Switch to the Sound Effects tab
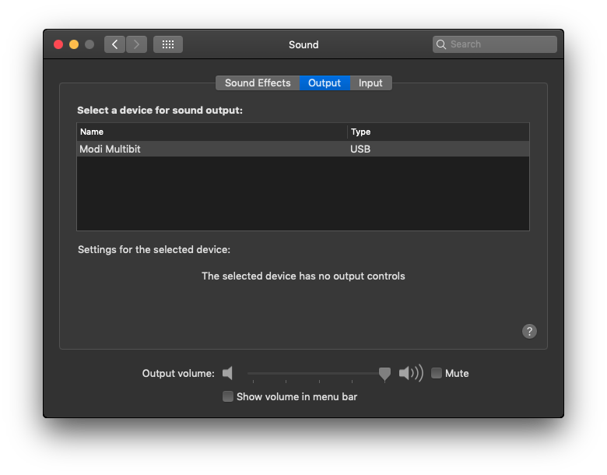Screen dimensions: 607x475 point(258,83)
